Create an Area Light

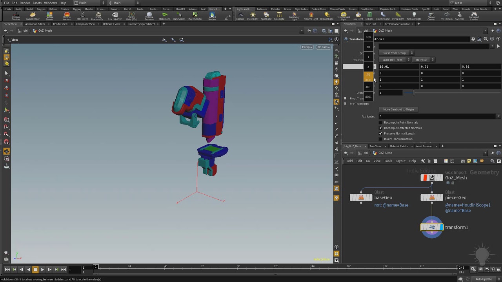point(279,16)
